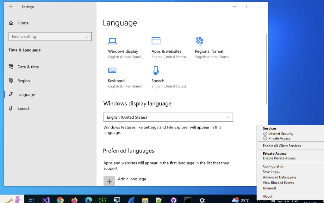This screenshot has height=203, width=324.
Task: Click the Preferred languages heading
Action: [x=128, y=151]
